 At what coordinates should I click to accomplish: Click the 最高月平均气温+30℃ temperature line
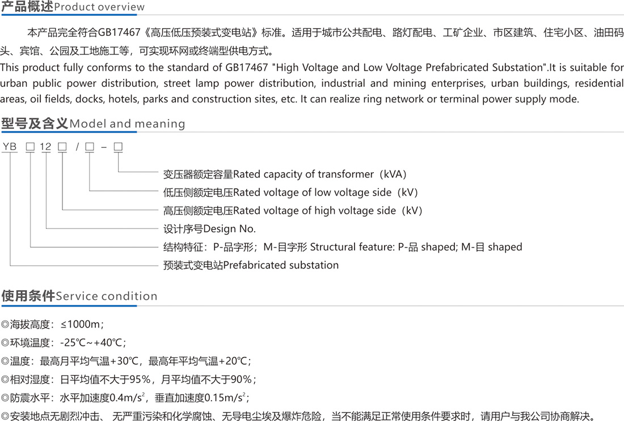(126, 361)
